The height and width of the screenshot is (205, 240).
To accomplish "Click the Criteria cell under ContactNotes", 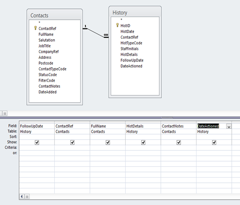I will point(178,148).
